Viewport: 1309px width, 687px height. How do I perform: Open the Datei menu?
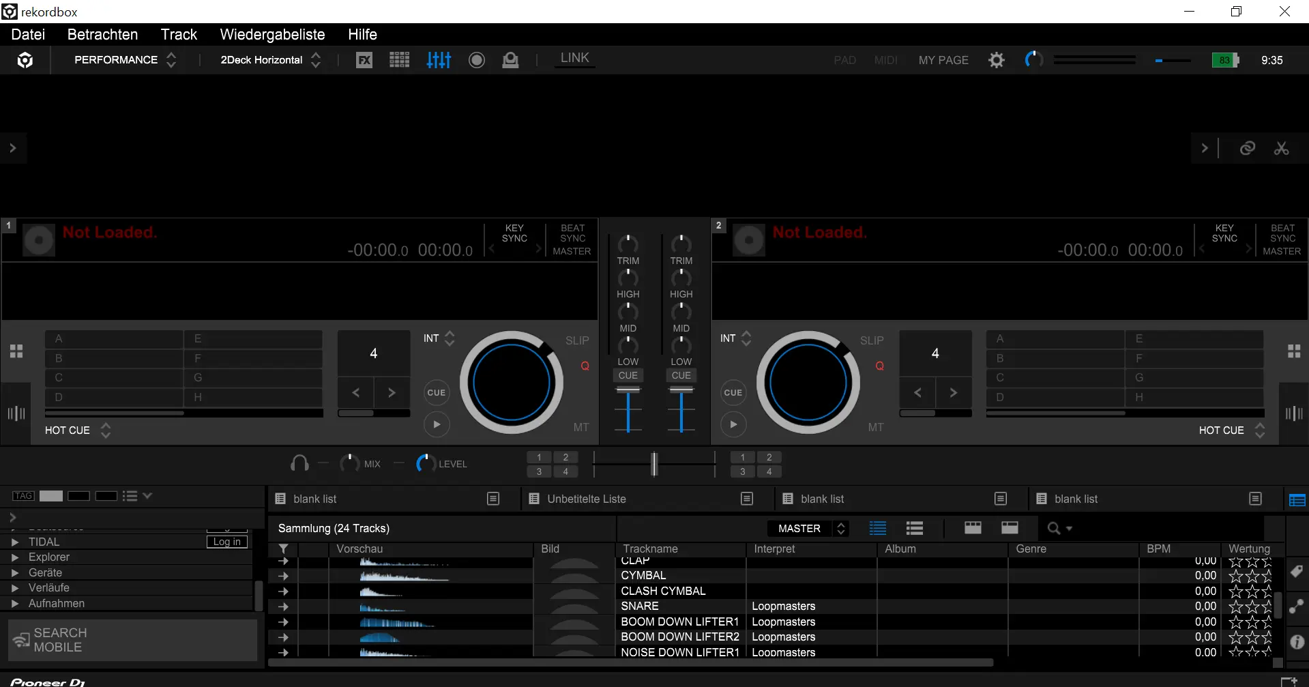(28, 35)
